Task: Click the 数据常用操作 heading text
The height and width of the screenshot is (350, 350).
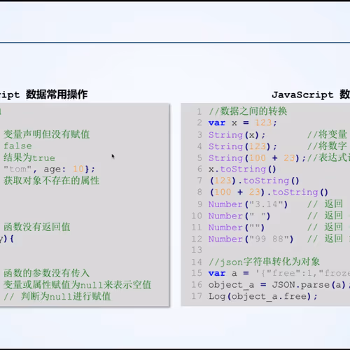Action: 57,94
